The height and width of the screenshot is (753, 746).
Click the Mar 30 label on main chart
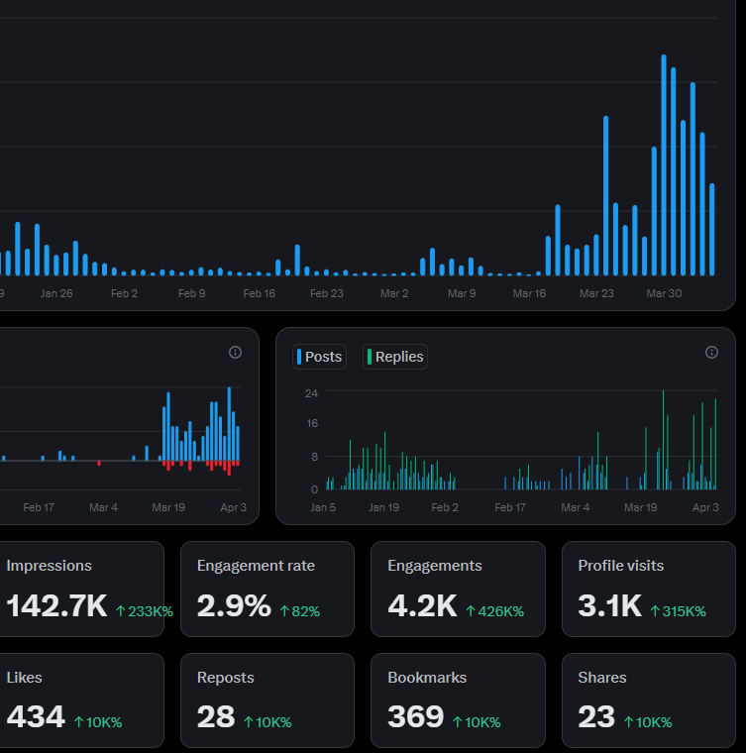click(664, 293)
